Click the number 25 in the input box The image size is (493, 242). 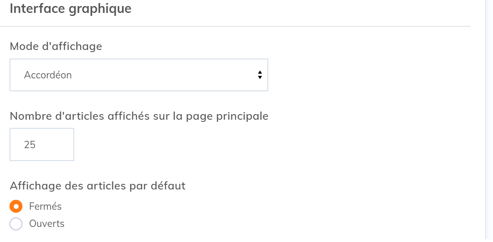point(30,145)
